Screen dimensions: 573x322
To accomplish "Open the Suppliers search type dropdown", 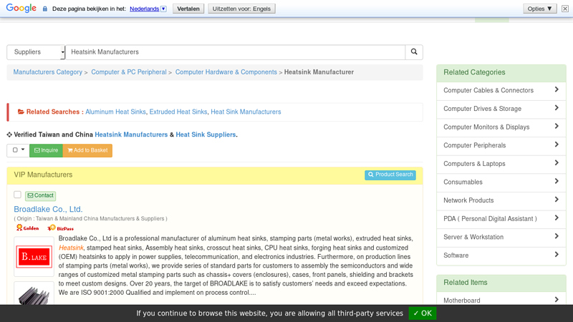I will click(x=36, y=52).
